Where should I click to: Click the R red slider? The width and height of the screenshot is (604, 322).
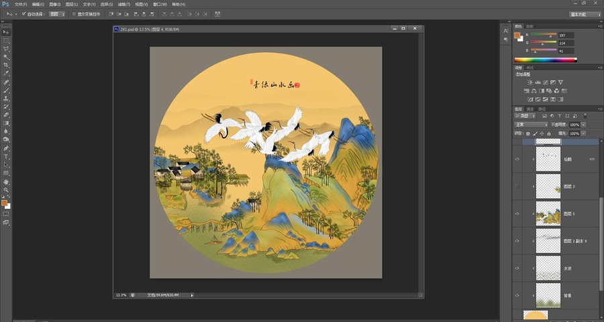pyautogui.click(x=544, y=35)
